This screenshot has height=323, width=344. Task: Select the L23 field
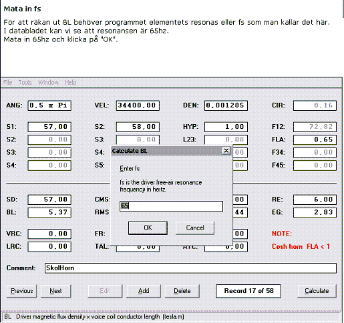coord(226,139)
